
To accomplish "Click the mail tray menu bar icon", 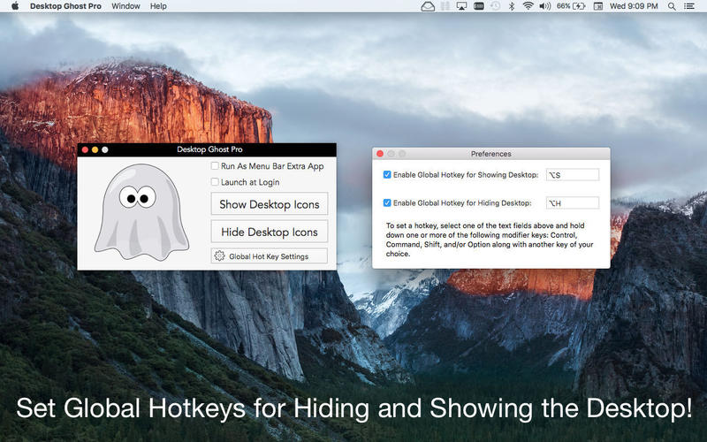I will pos(428,6).
